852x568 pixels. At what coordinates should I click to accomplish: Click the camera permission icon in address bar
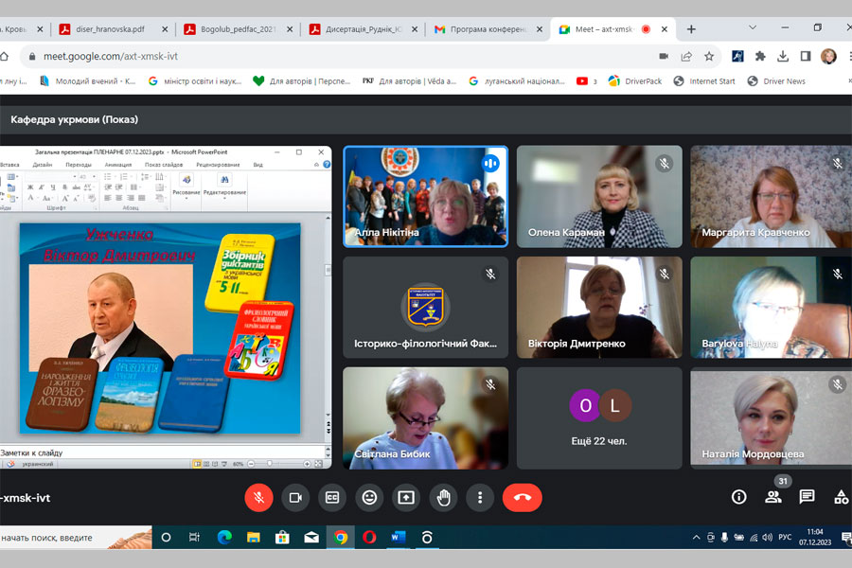[664, 56]
